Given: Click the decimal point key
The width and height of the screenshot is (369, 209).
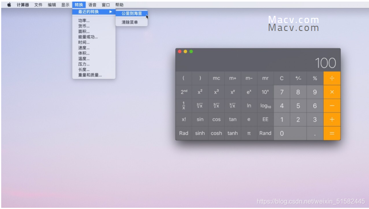Looking at the screenshot, I should tap(315, 133).
